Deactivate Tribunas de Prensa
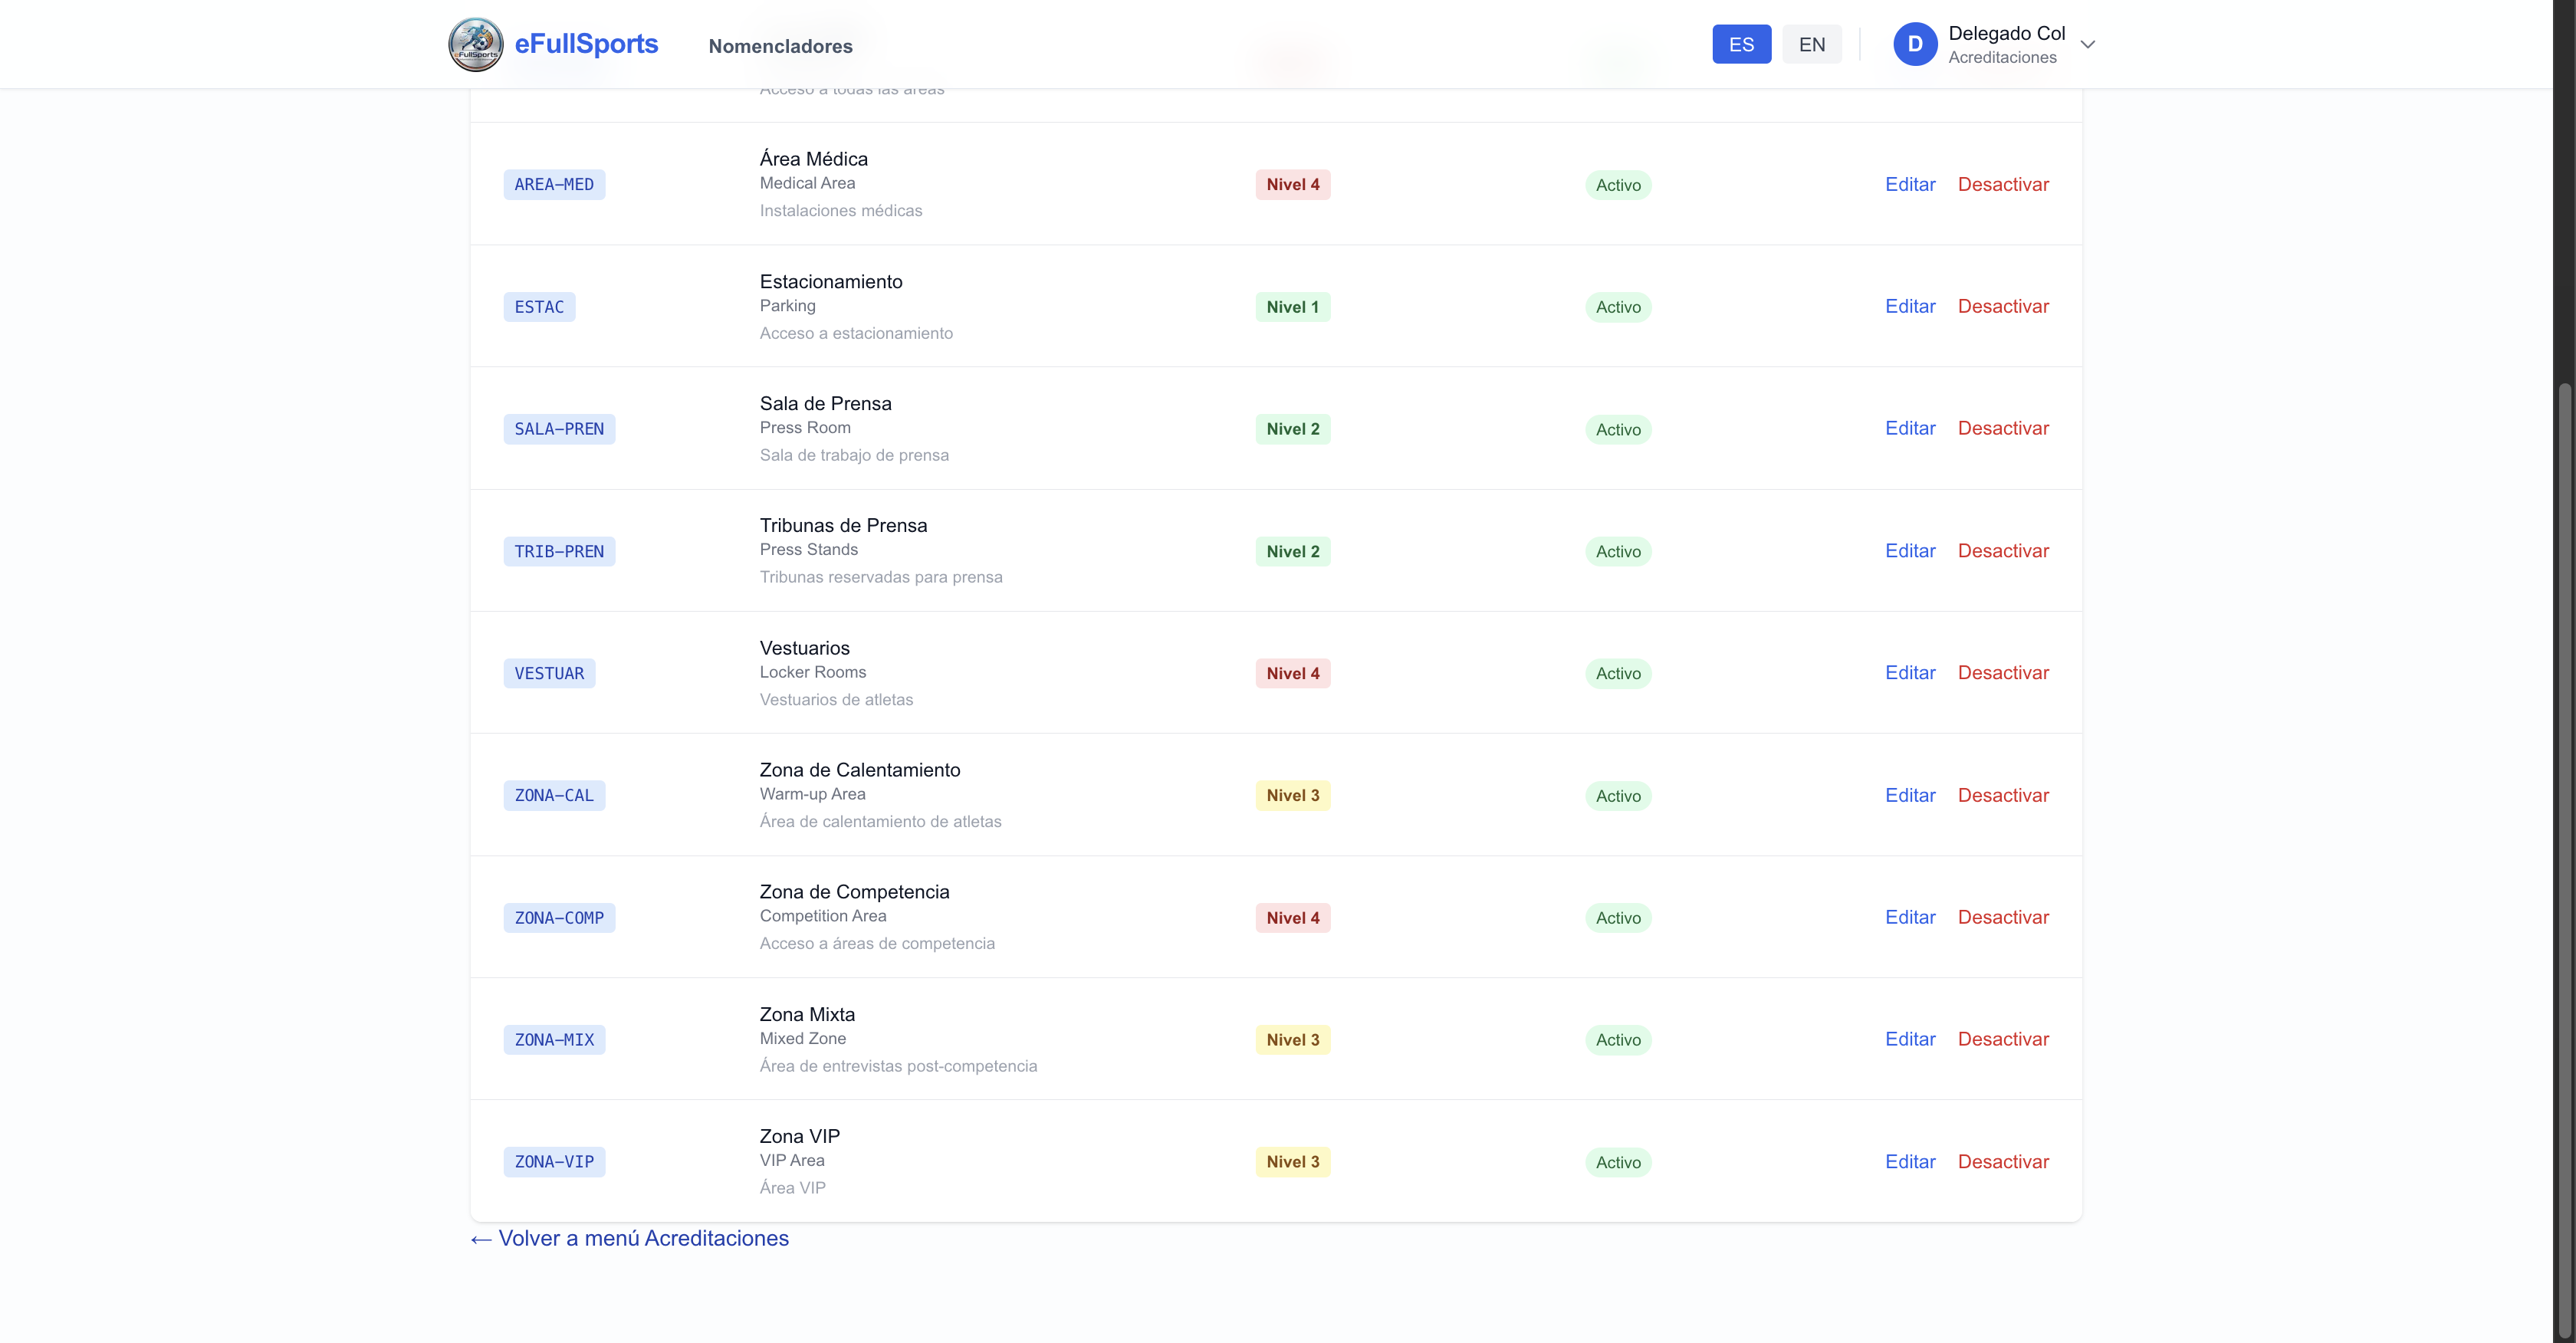 [x=2002, y=551]
